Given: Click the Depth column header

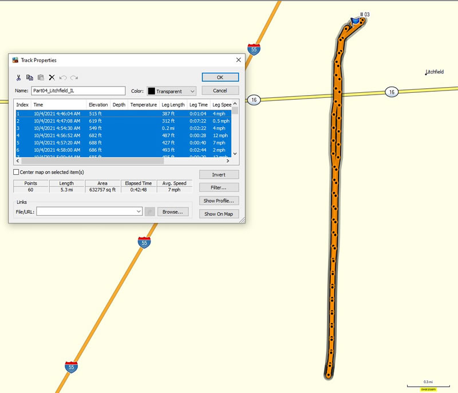Looking at the screenshot, I should pos(119,105).
